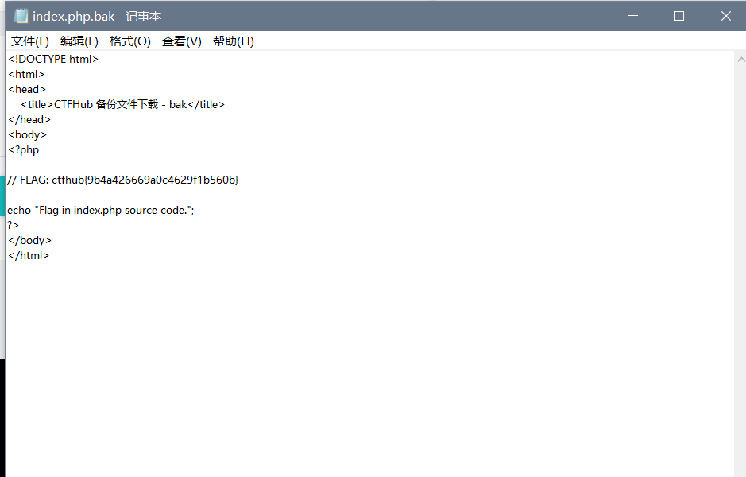Image resolution: width=746 pixels, height=477 pixels.
Task: Open the 查看(V) menu
Action: click(x=181, y=41)
